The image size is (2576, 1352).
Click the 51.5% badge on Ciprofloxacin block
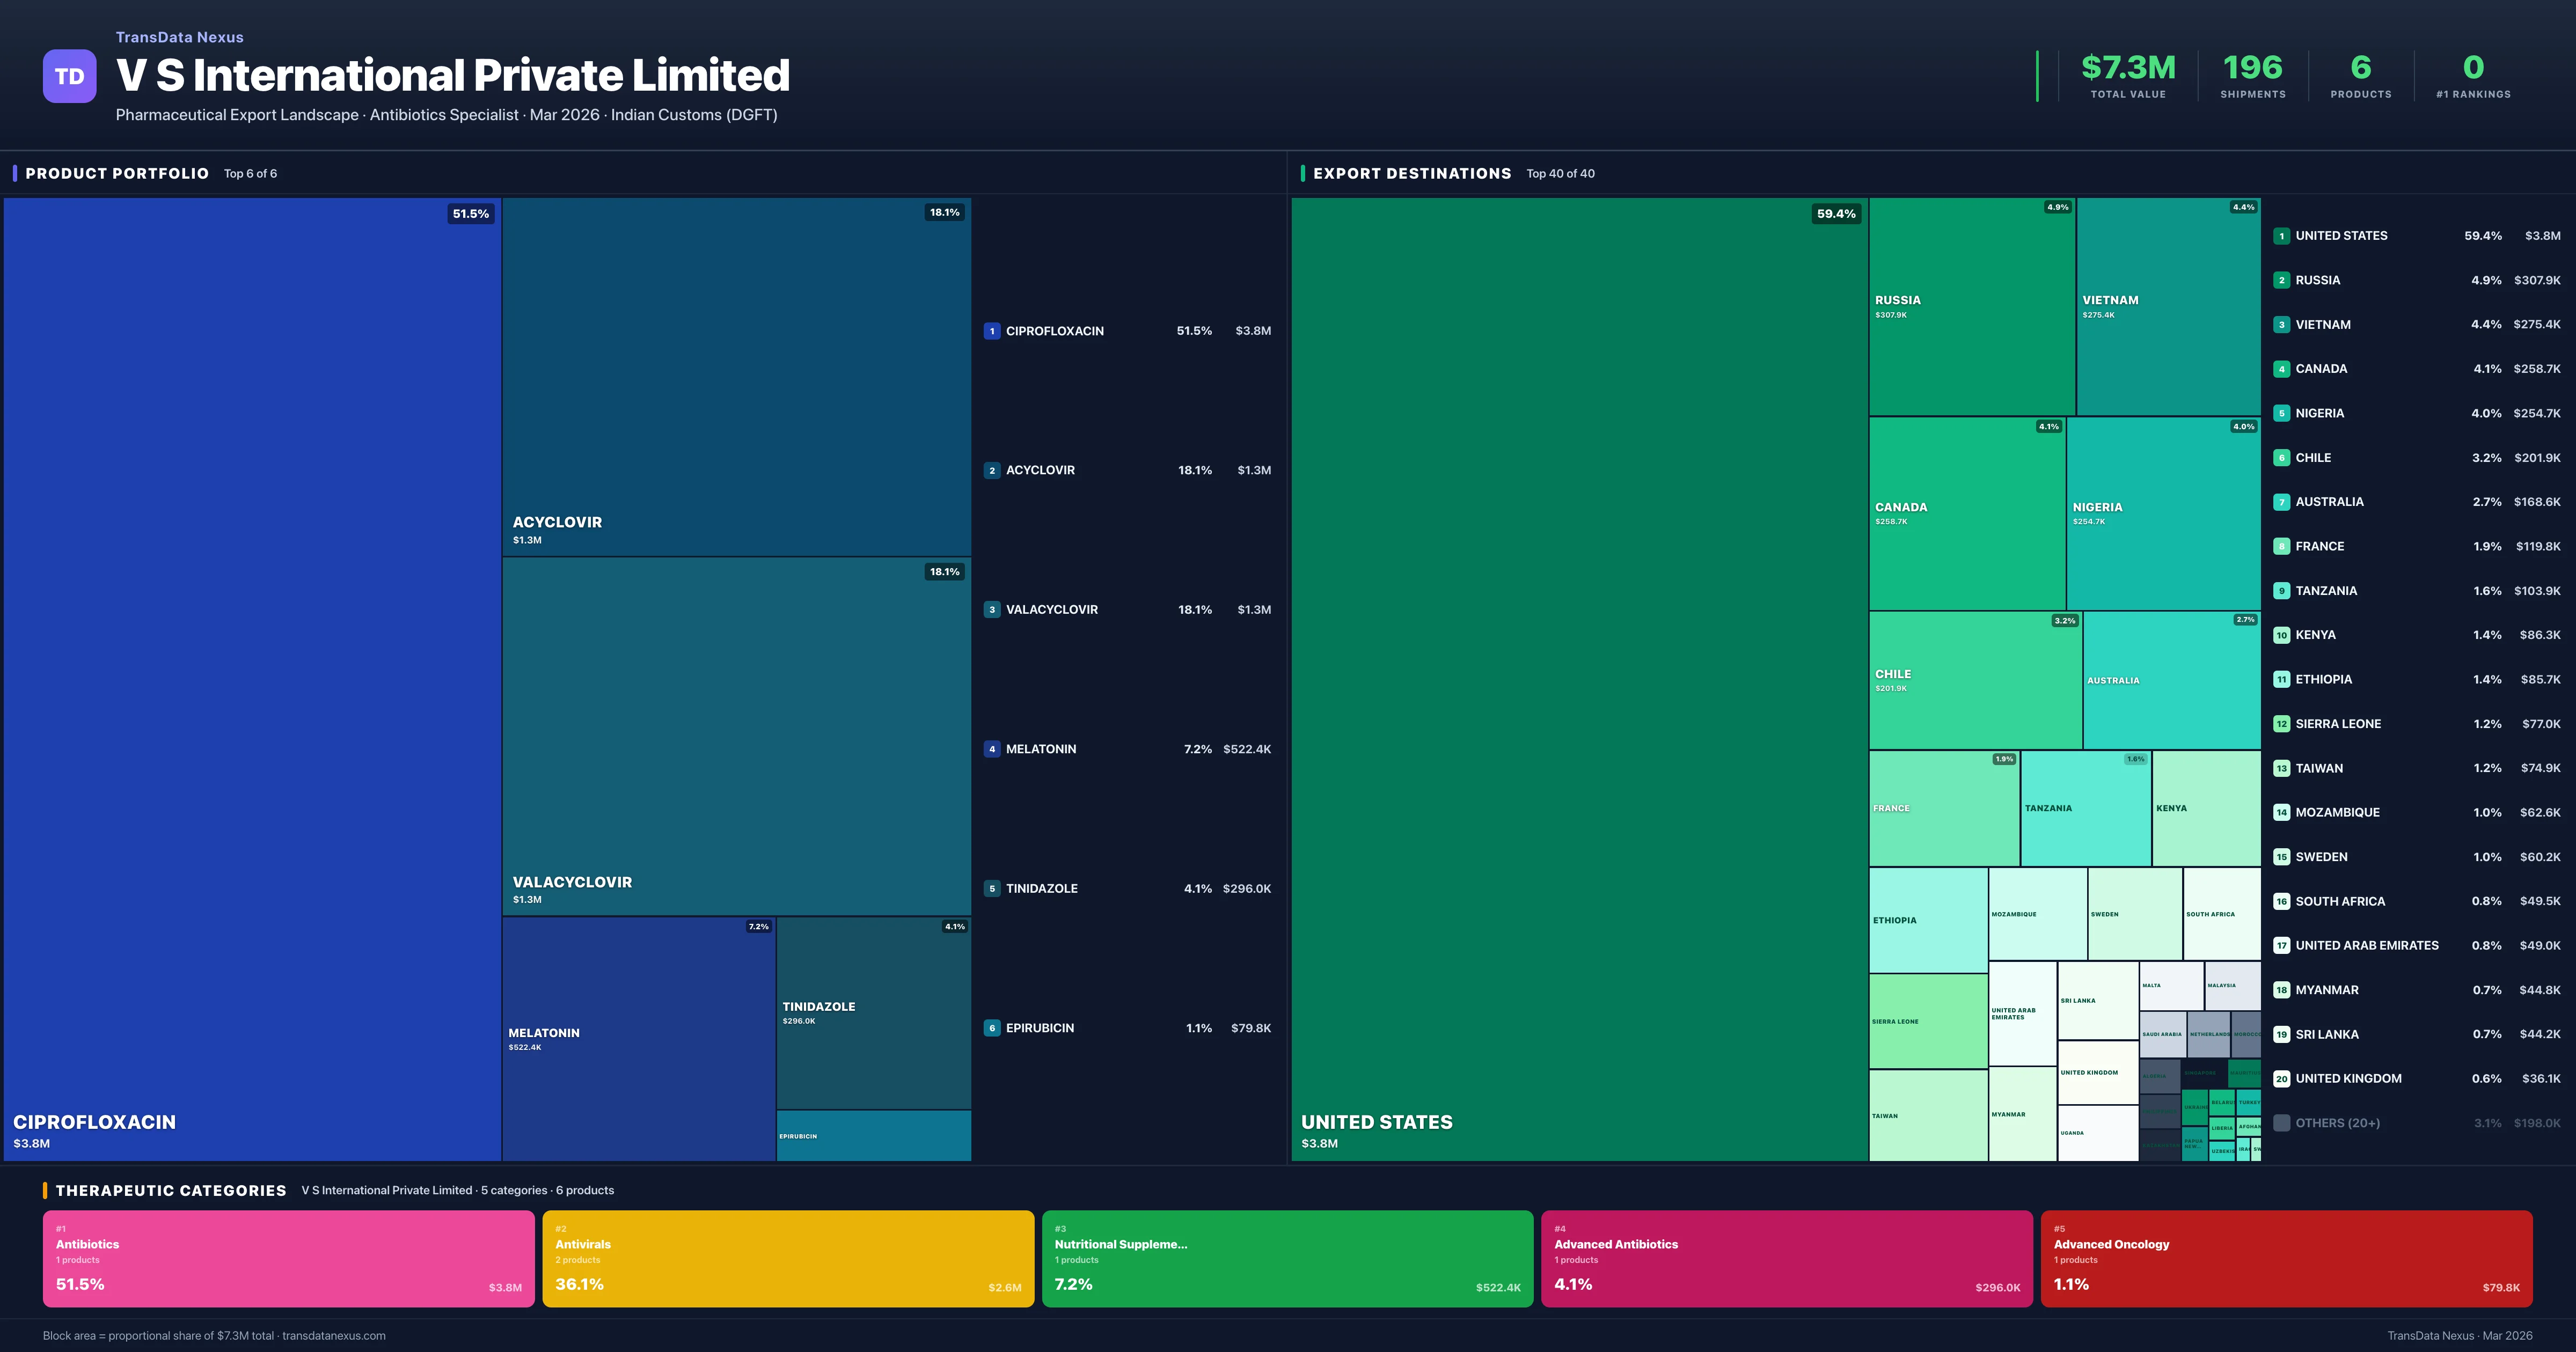(x=470, y=214)
